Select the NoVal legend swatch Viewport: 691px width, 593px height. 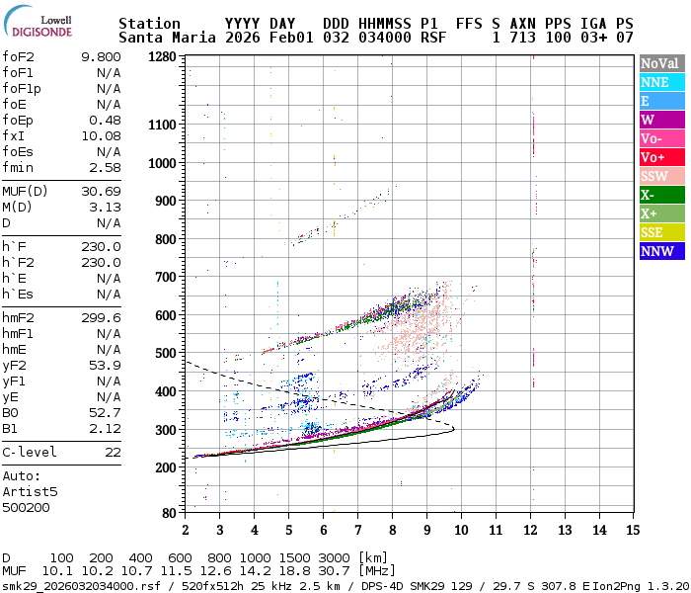click(662, 63)
